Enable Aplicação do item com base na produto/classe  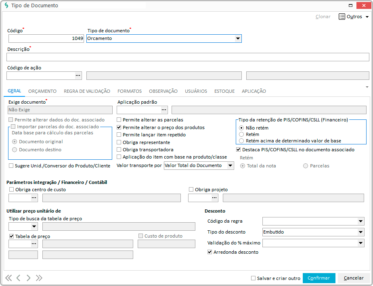click(x=119, y=157)
